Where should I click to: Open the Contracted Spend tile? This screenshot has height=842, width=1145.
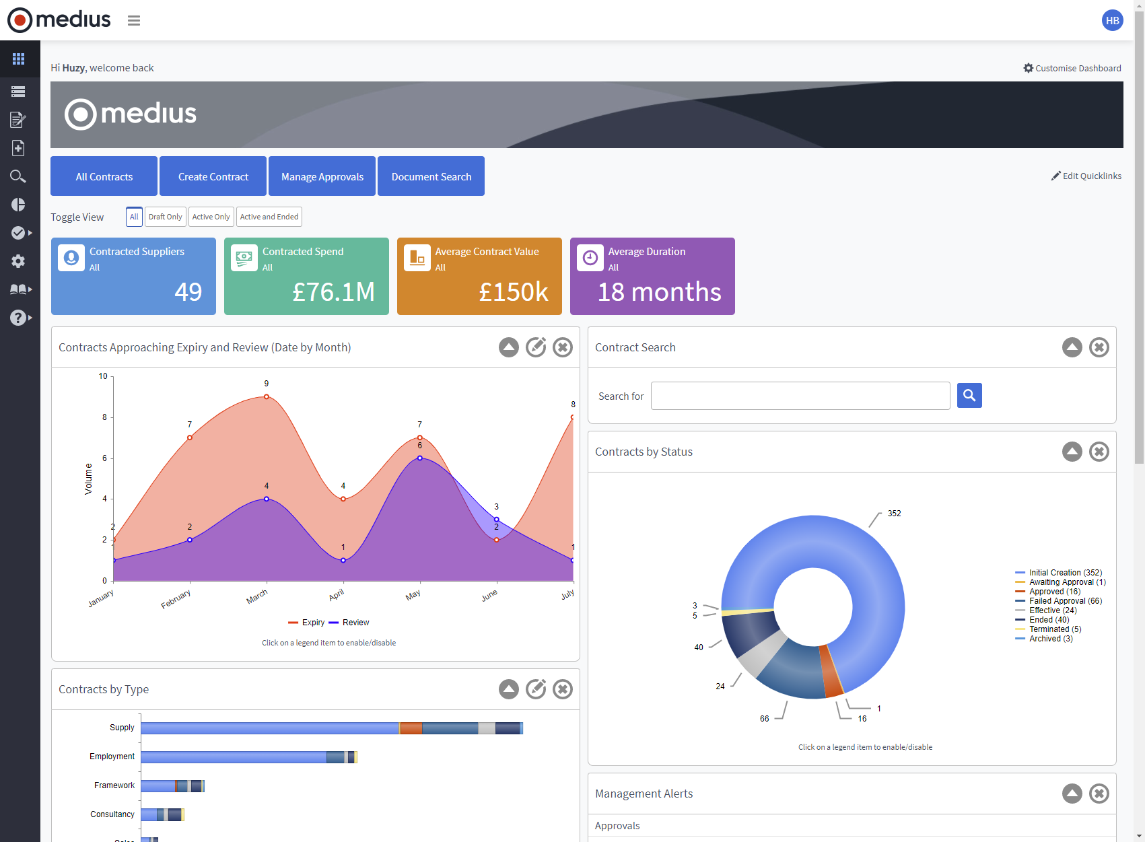tap(306, 276)
